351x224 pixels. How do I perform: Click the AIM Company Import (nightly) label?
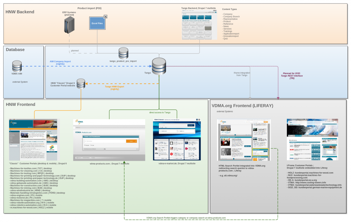coord(60,63)
